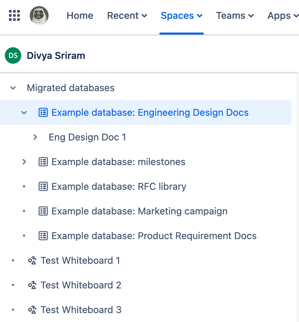Collapse the Engineering Design Docs database chevron
The width and height of the screenshot is (299, 322).
coord(24,113)
